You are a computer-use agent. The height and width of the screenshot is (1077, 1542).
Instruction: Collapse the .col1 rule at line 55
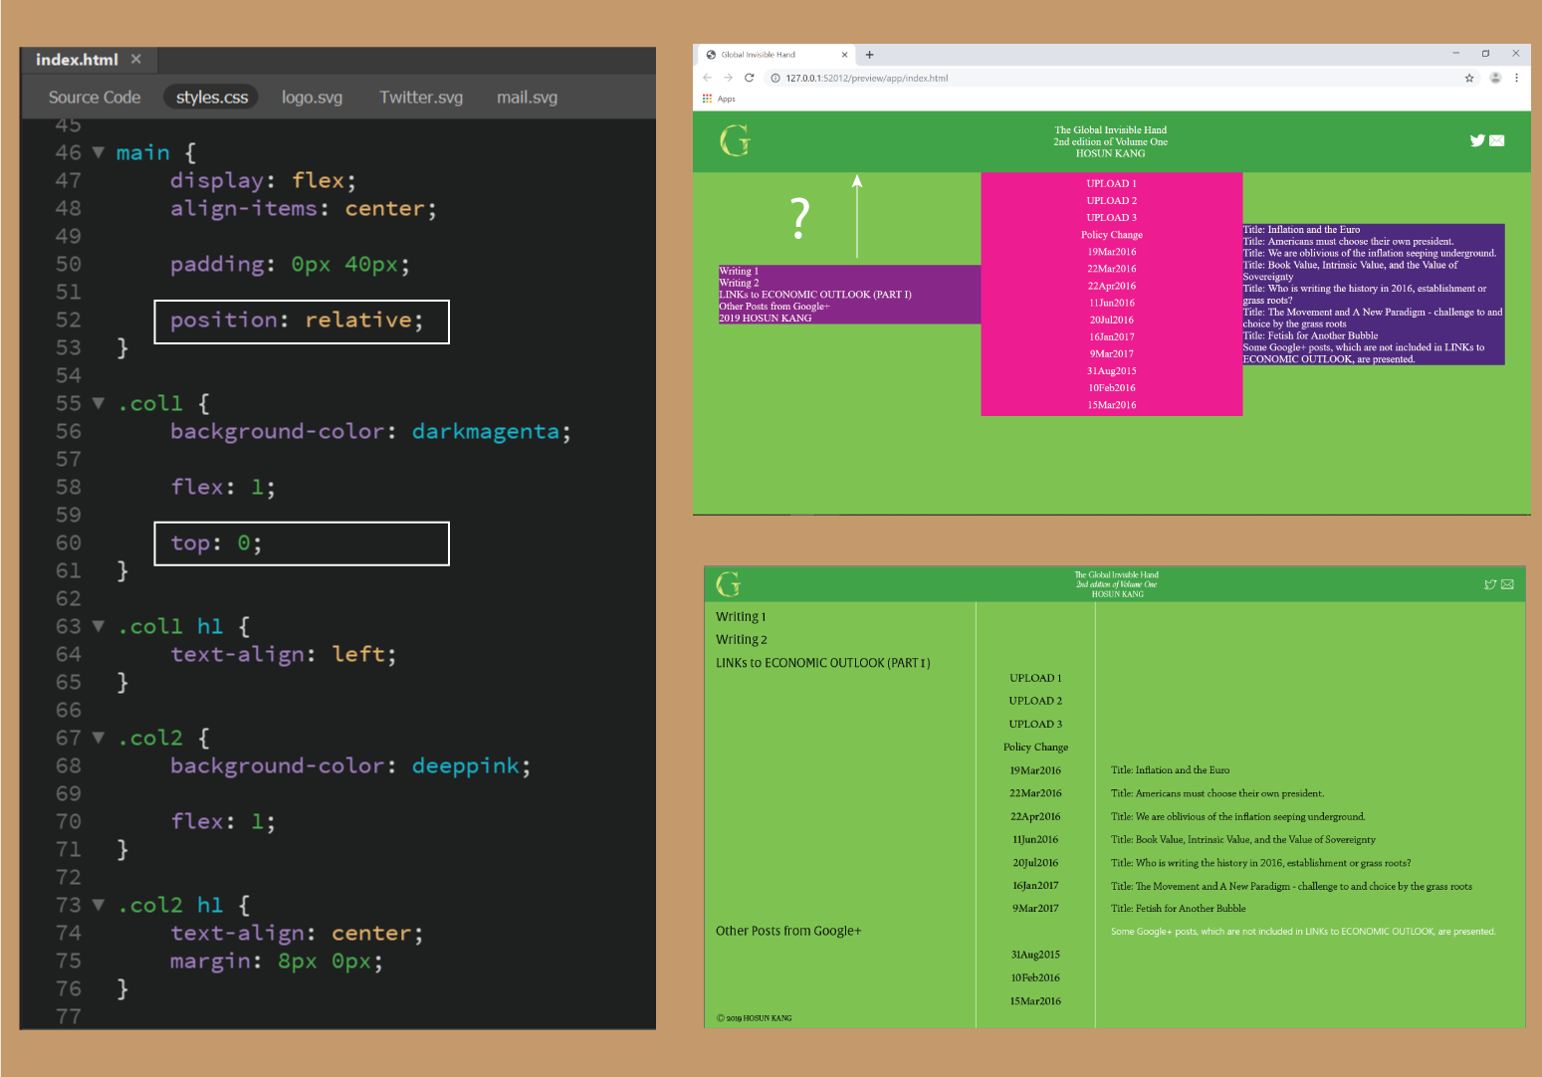[99, 403]
